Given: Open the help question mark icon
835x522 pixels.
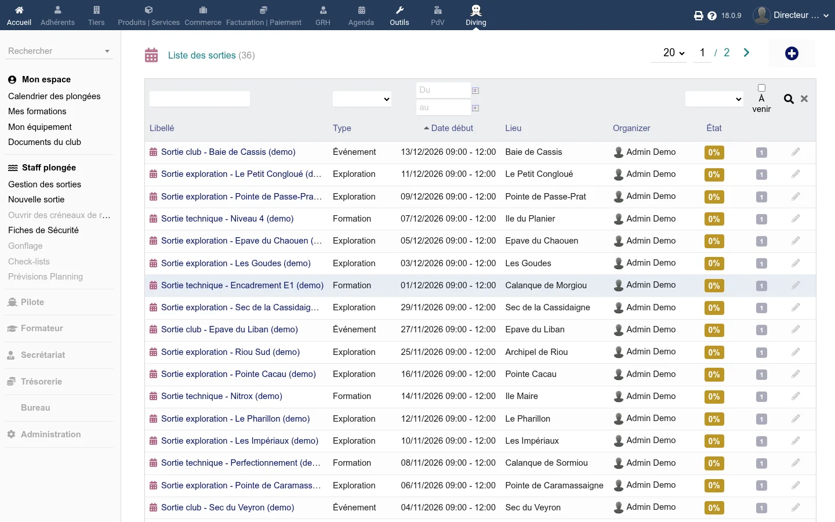Looking at the screenshot, I should (x=712, y=16).
